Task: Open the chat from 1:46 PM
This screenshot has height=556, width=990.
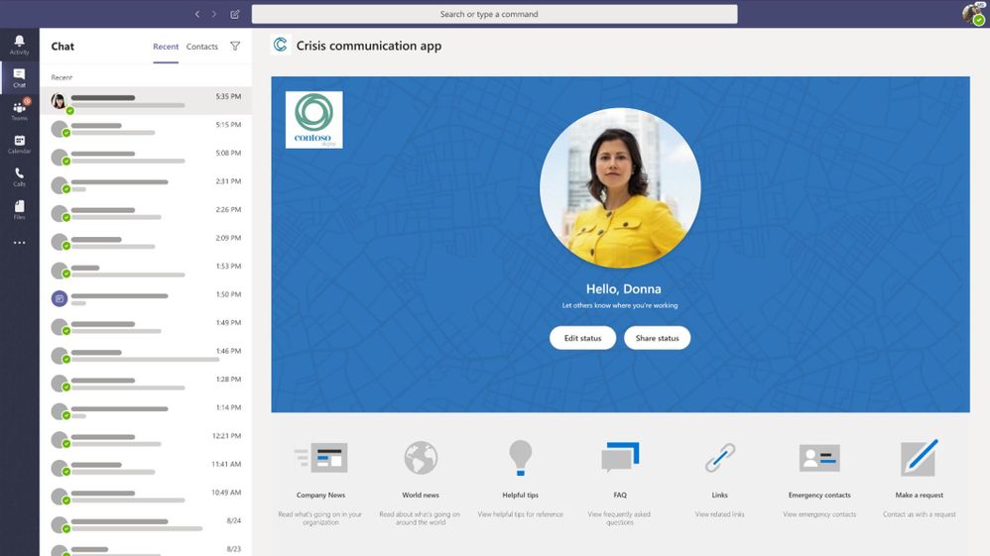Action: point(146,356)
